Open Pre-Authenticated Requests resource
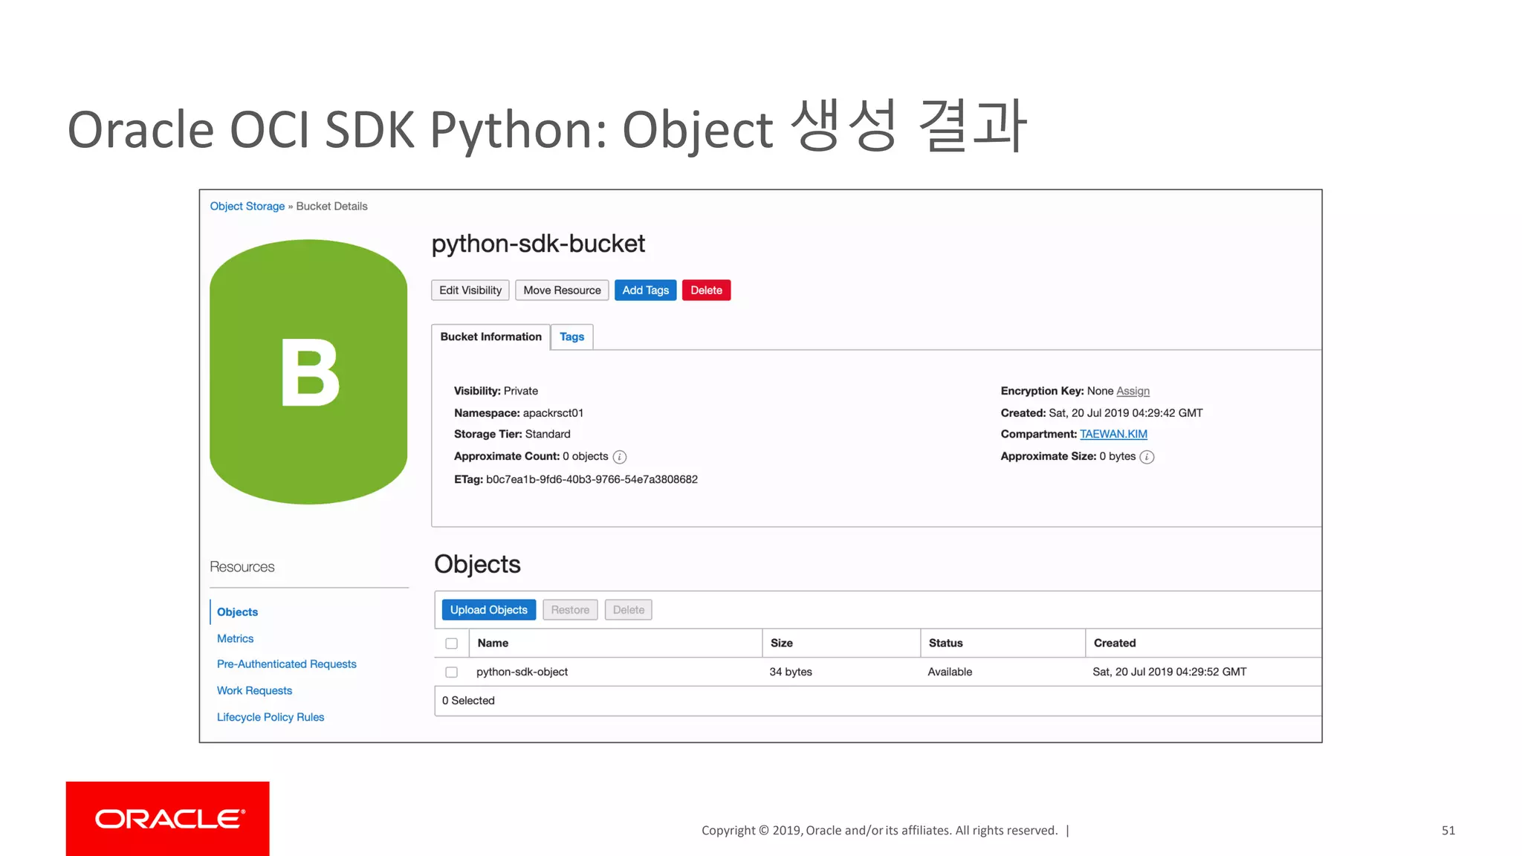The image size is (1522, 856). pos(286,664)
